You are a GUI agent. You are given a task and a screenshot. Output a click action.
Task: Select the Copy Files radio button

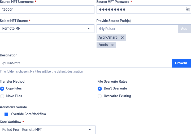point(2,89)
